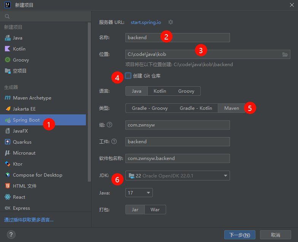Click the React atom icon

(8, 197)
